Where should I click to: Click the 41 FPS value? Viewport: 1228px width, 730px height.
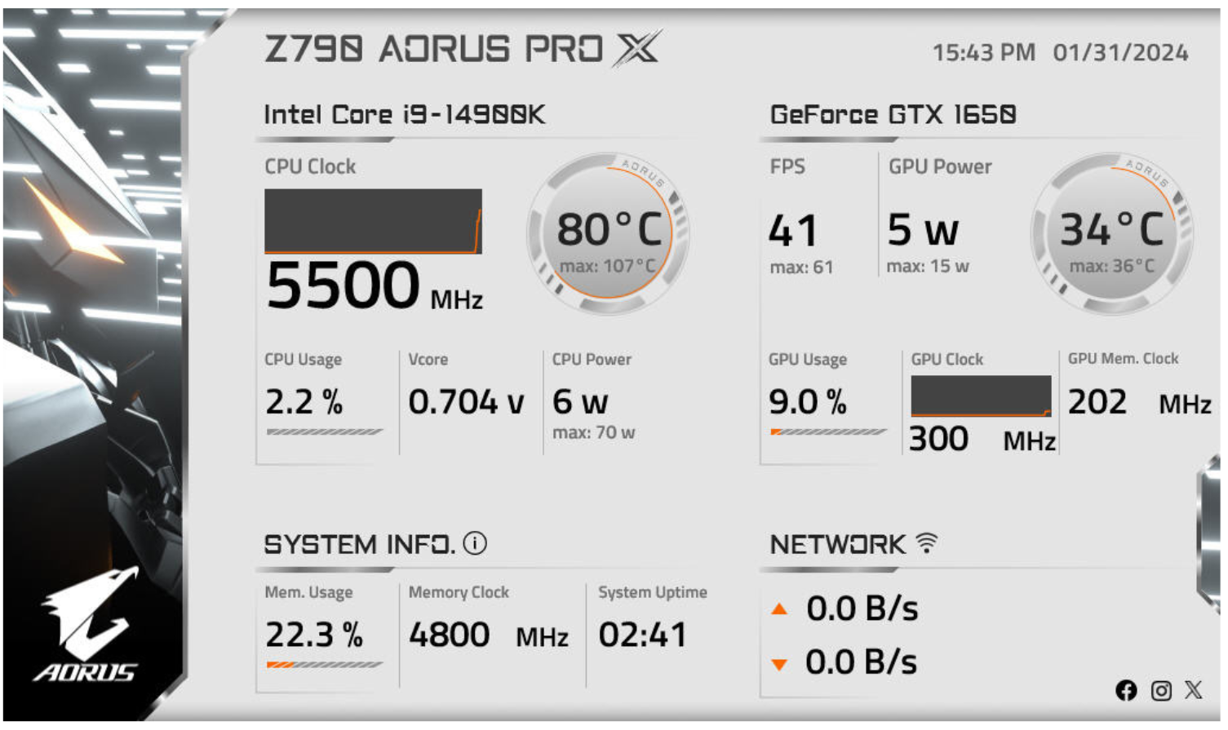pyautogui.click(x=792, y=231)
